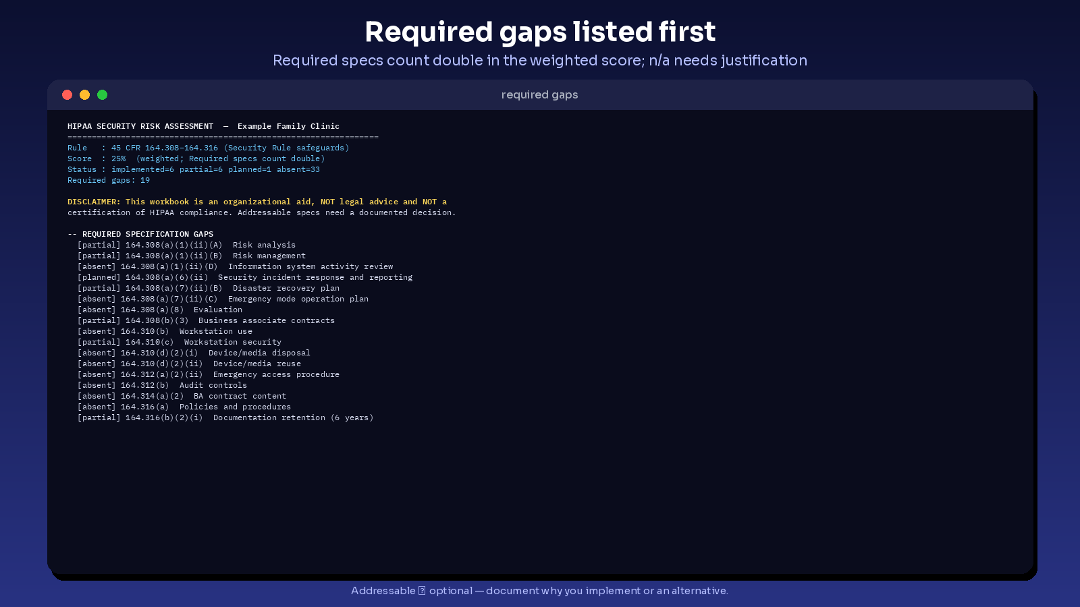Click the 'Required gaps: 19' line
This screenshot has width=1080, height=607.
pos(109,180)
